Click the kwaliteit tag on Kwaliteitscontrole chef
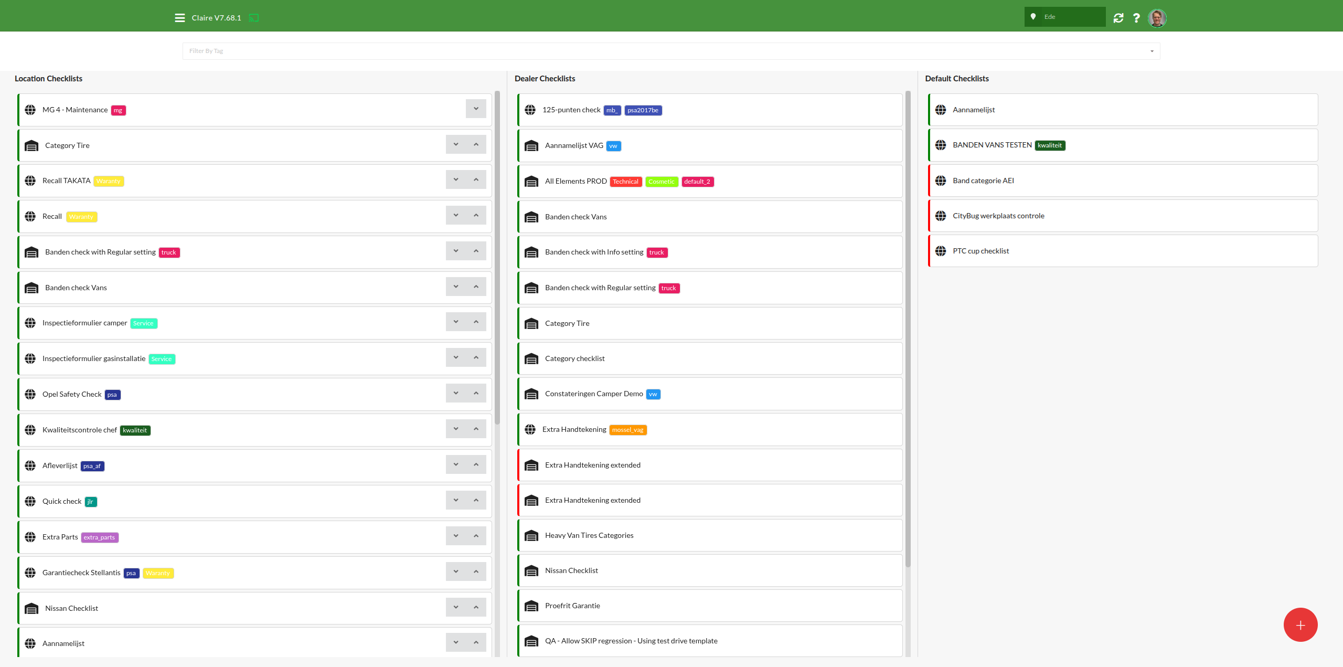Screen dimensions: 1343x667 coord(135,430)
